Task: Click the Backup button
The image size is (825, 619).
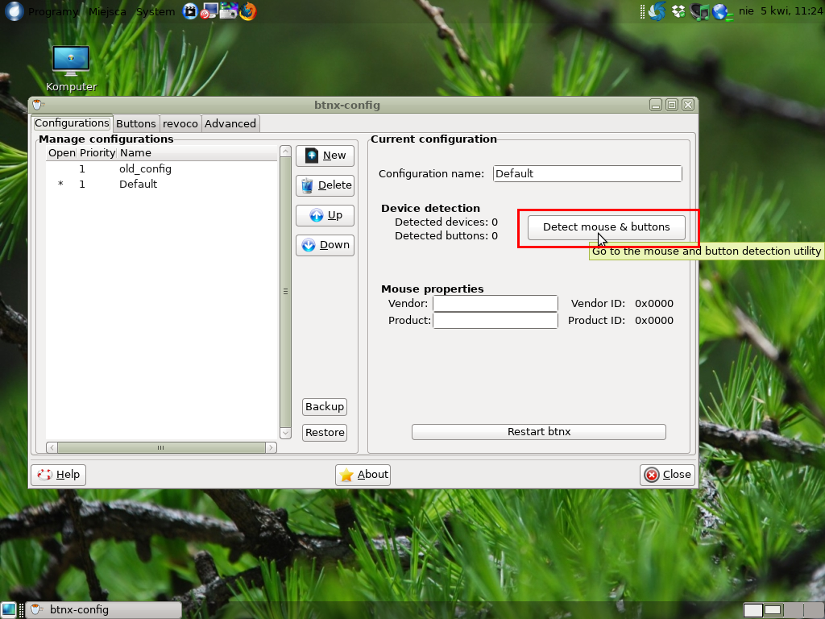Action: tap(325, 407)
